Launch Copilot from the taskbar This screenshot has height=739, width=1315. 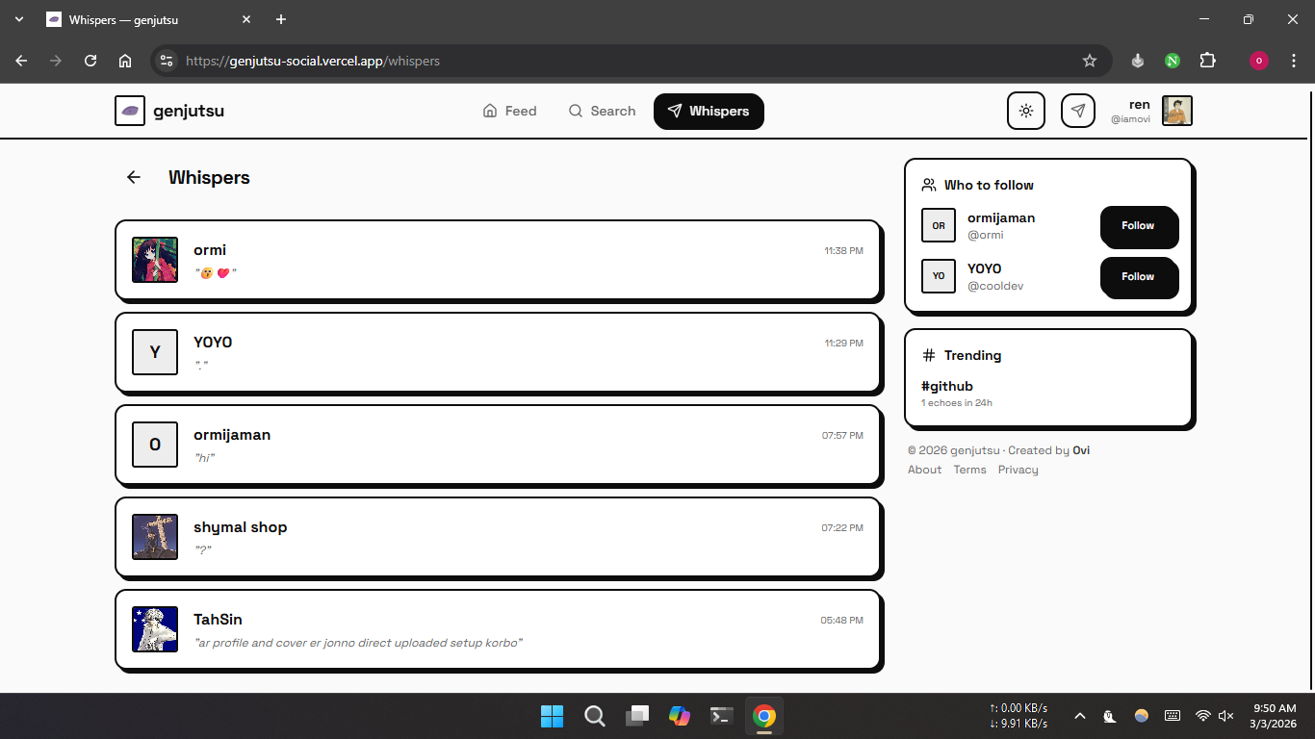680,716
